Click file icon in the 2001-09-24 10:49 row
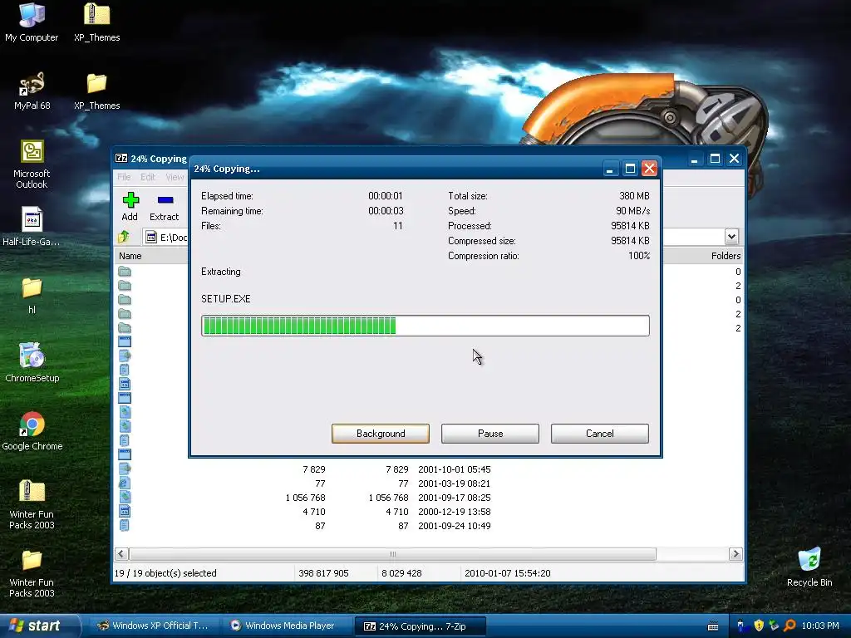This screenshot has height=638, width=851. 125,525
